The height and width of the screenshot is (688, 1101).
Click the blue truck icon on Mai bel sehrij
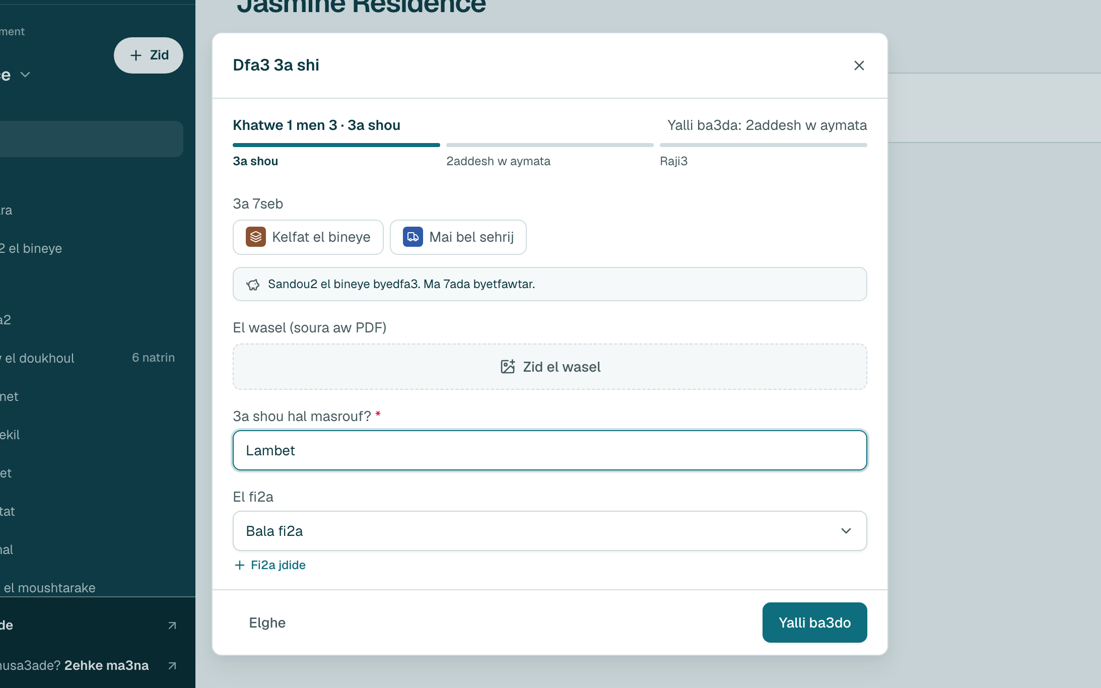pyautogui.click(x=413, y=237)
